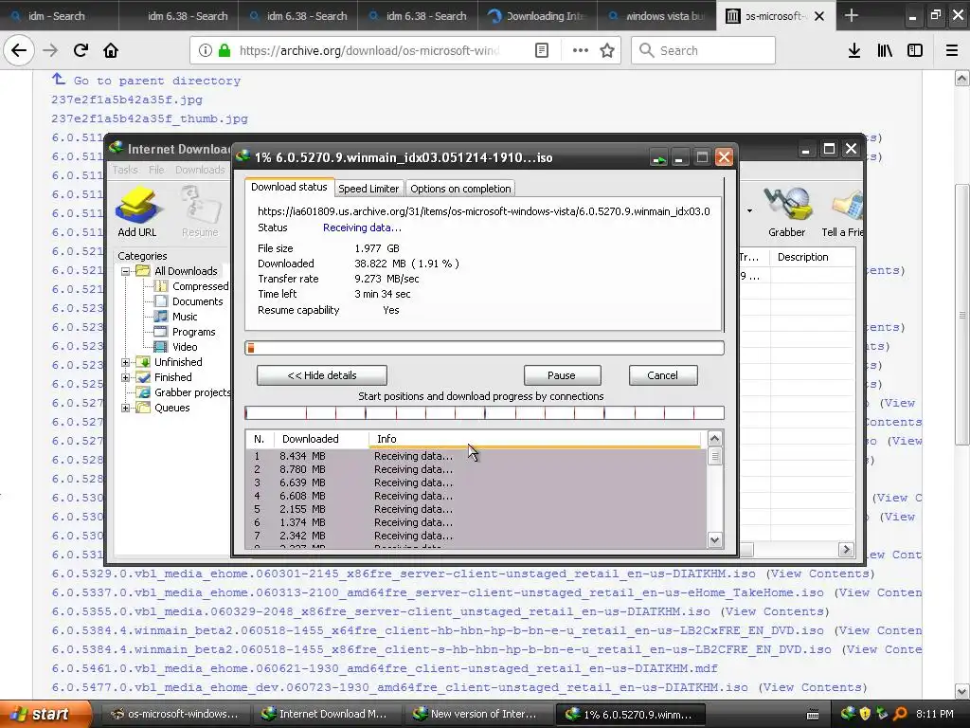View site information icon in address bar

point(205,51)
